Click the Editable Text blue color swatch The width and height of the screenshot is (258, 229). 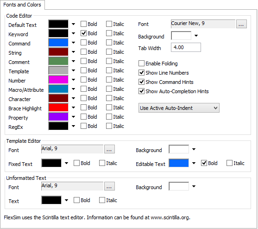point(179,163)
